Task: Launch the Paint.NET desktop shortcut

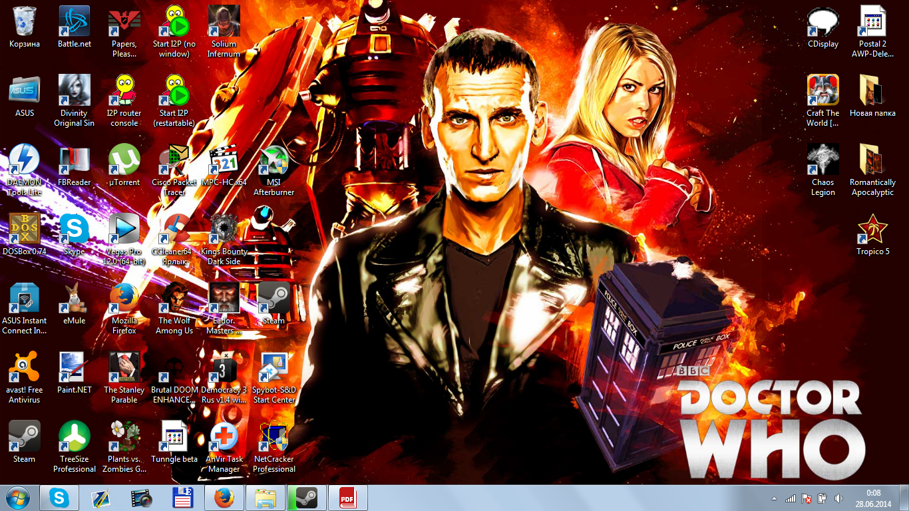Action: [x=75, y=373]
